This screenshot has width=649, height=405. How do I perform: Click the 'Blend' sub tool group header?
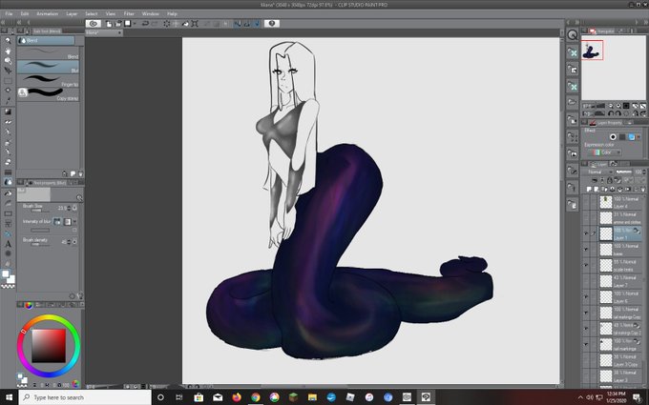[46, 40]
